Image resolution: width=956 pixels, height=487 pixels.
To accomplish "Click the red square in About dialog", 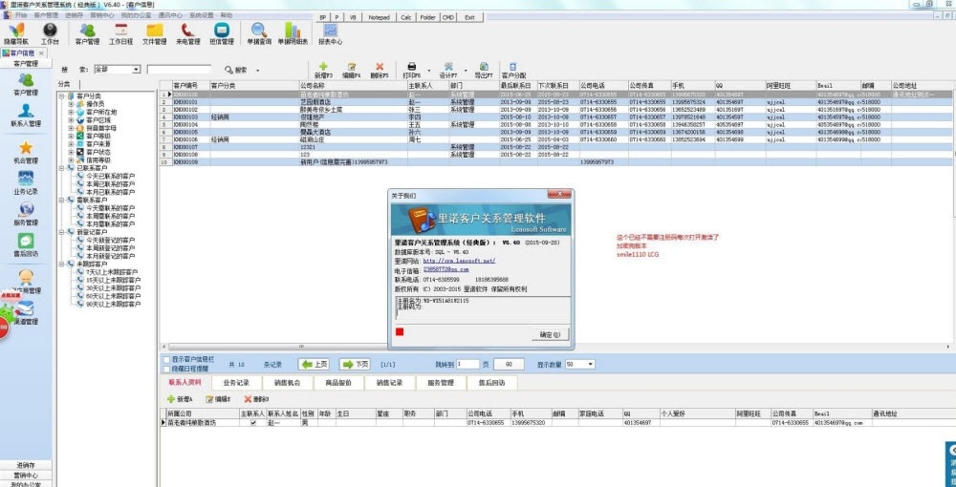I will [x=400, y=331].
